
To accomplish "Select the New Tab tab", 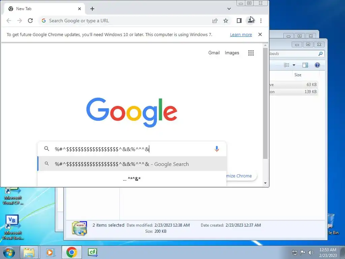I will point(45,9).
